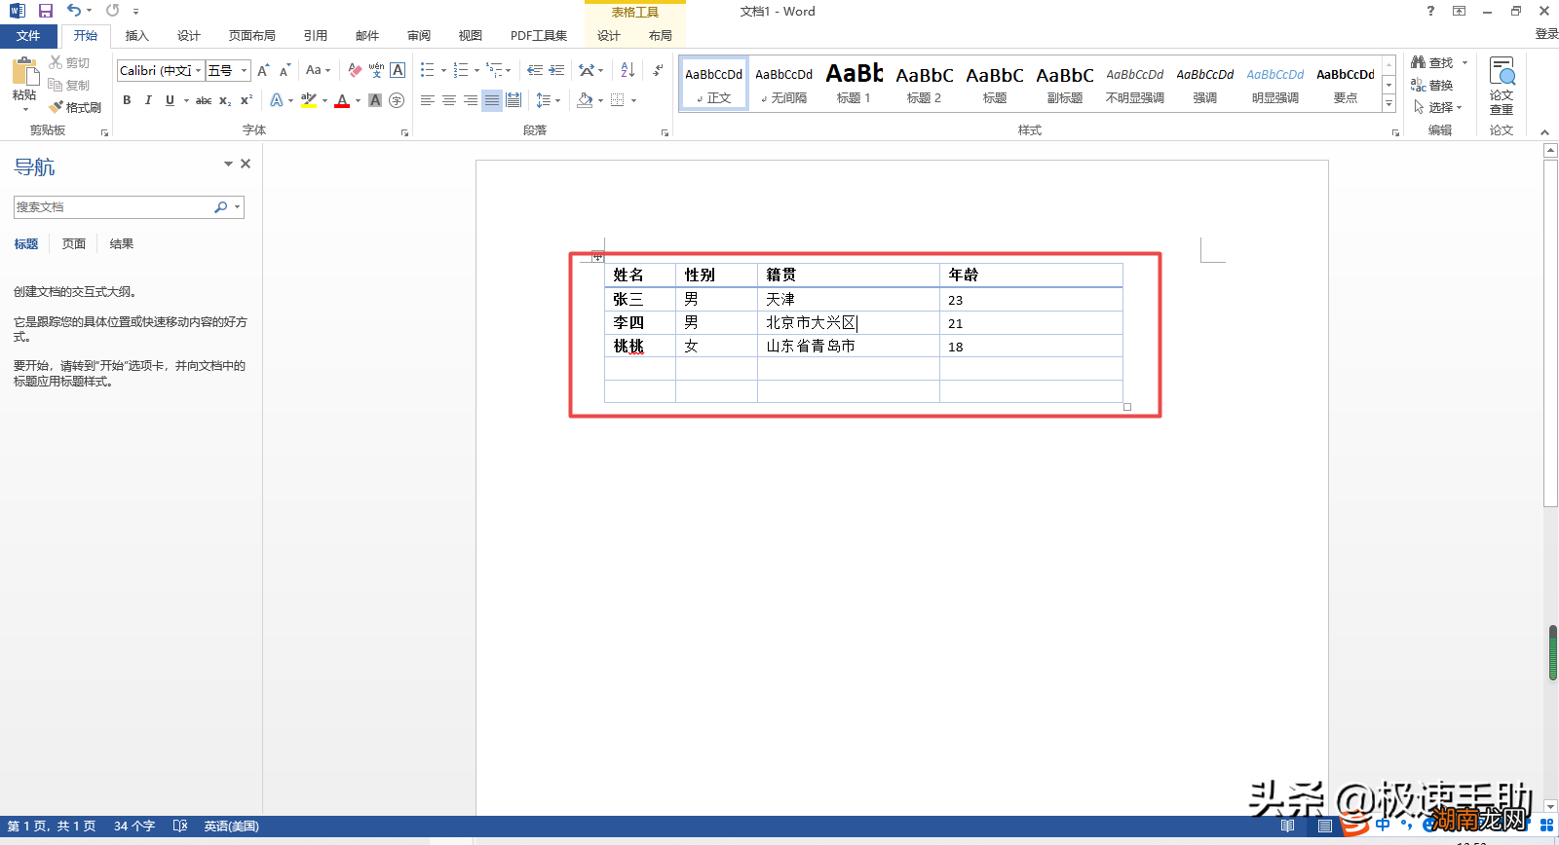Switch to the Review (审阅) tab
The image size is (1559, 845).
tap(419, 36)
